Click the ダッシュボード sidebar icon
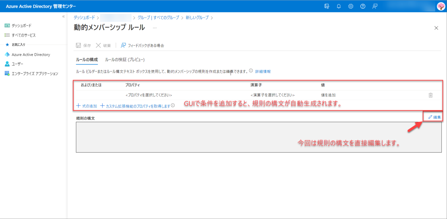The image size is (447, 219). tap(7, 26)
